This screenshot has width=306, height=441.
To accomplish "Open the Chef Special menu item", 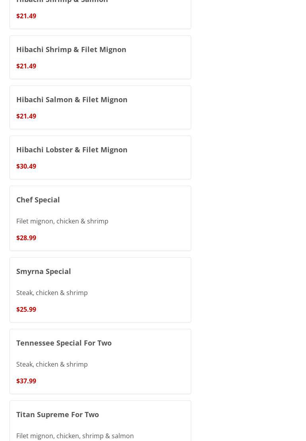I will coord(38,200).
